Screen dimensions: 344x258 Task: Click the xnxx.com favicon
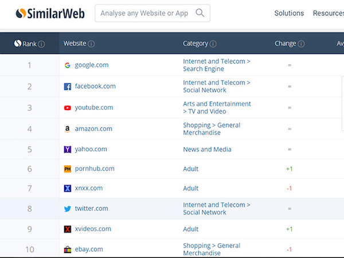[x=67, y=188]
